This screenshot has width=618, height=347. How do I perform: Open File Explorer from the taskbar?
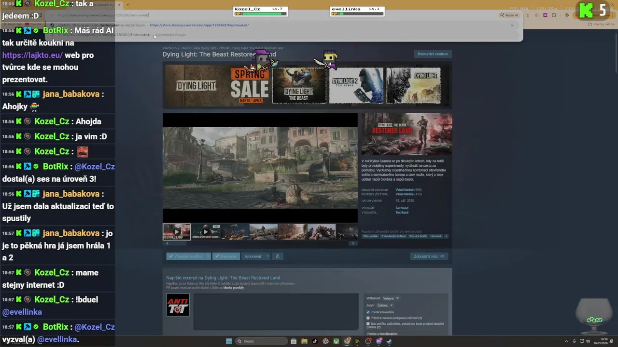[304, 341]
